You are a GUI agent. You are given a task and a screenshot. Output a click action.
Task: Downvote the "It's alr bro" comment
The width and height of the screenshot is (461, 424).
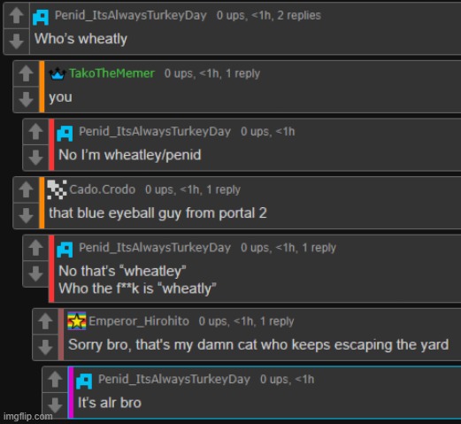(55, 405)
